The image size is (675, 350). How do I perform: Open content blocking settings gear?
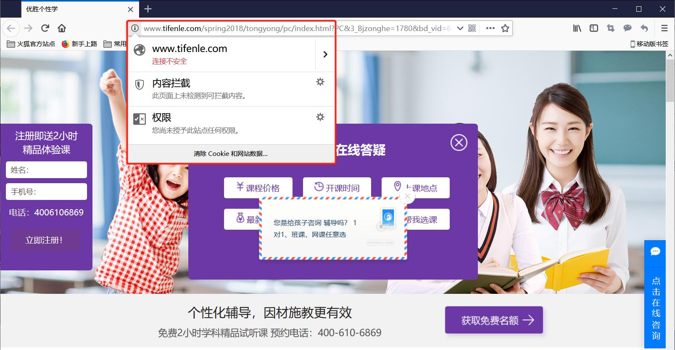point(320,82)
